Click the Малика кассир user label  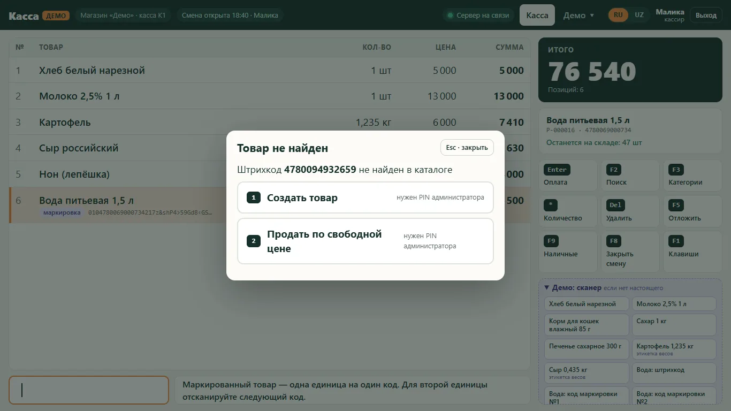[669, 15]
